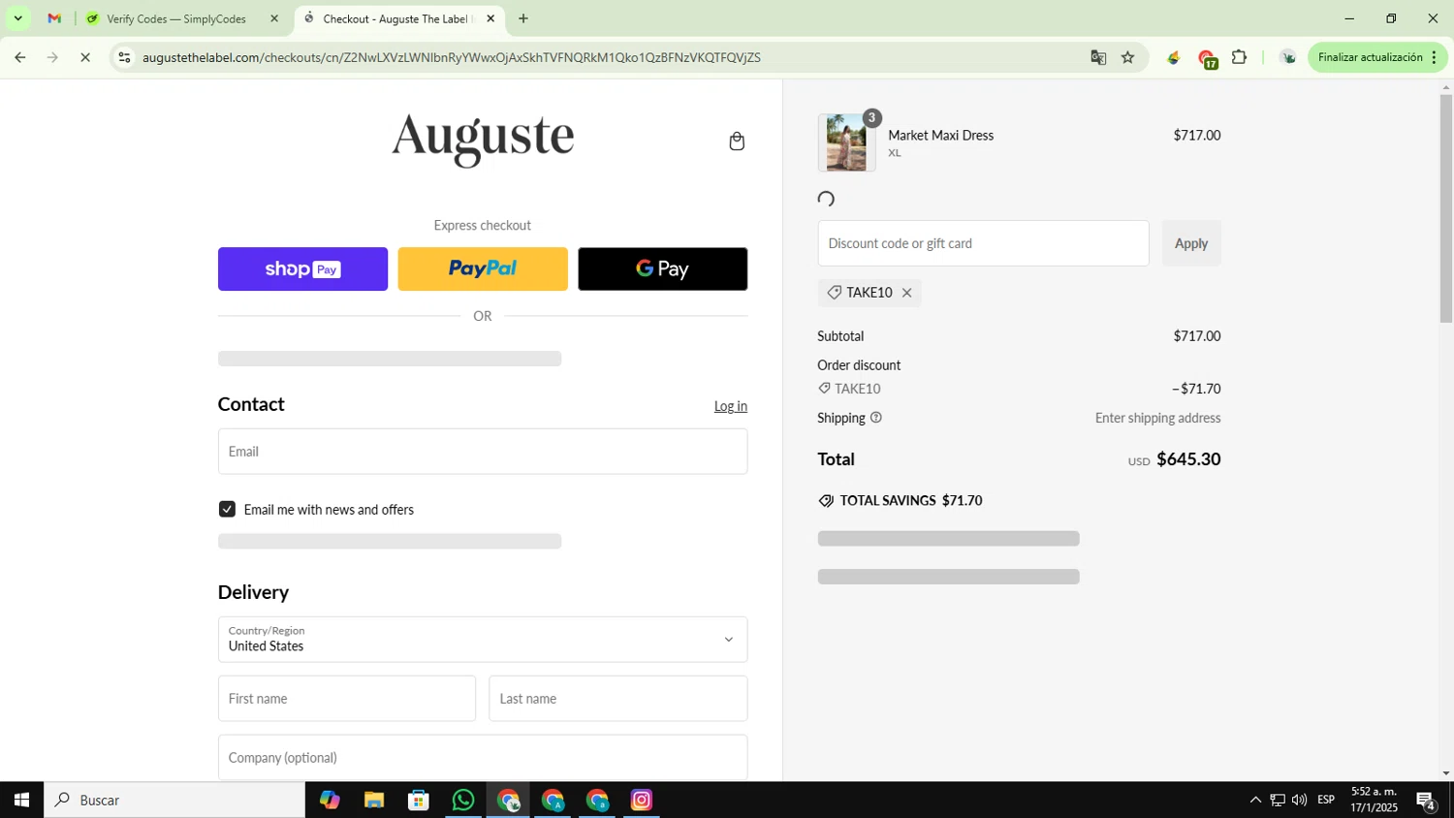This screenshot has width=1454, height=818.
Task: Pay with Google Pay express checkout
Action: (663, 268)
